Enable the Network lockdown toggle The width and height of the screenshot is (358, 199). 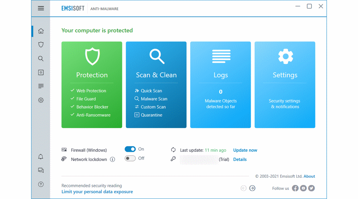point(130,158)
